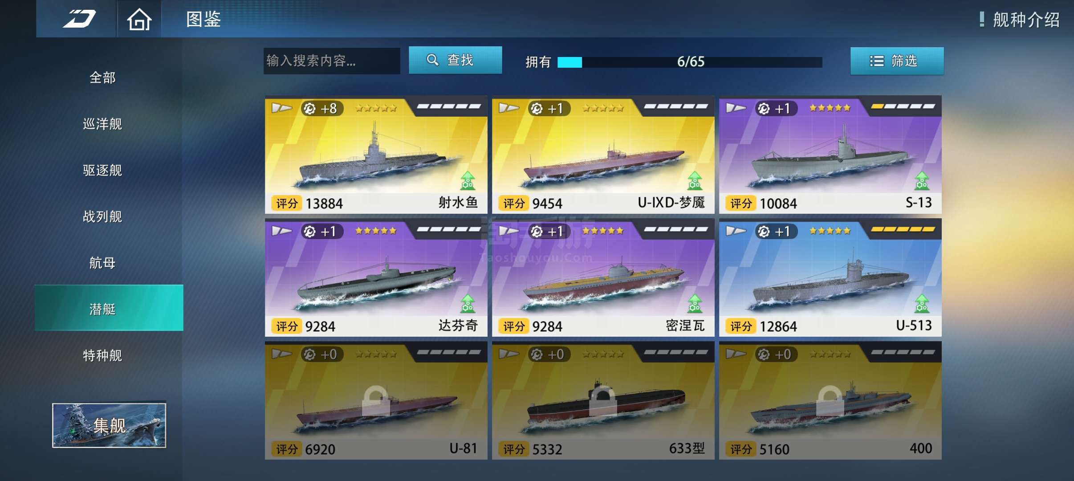The width and height of the screenshot is (1074, 481).
Task: Click the lock icon on 400 submarine
Action: pos(830,401)
